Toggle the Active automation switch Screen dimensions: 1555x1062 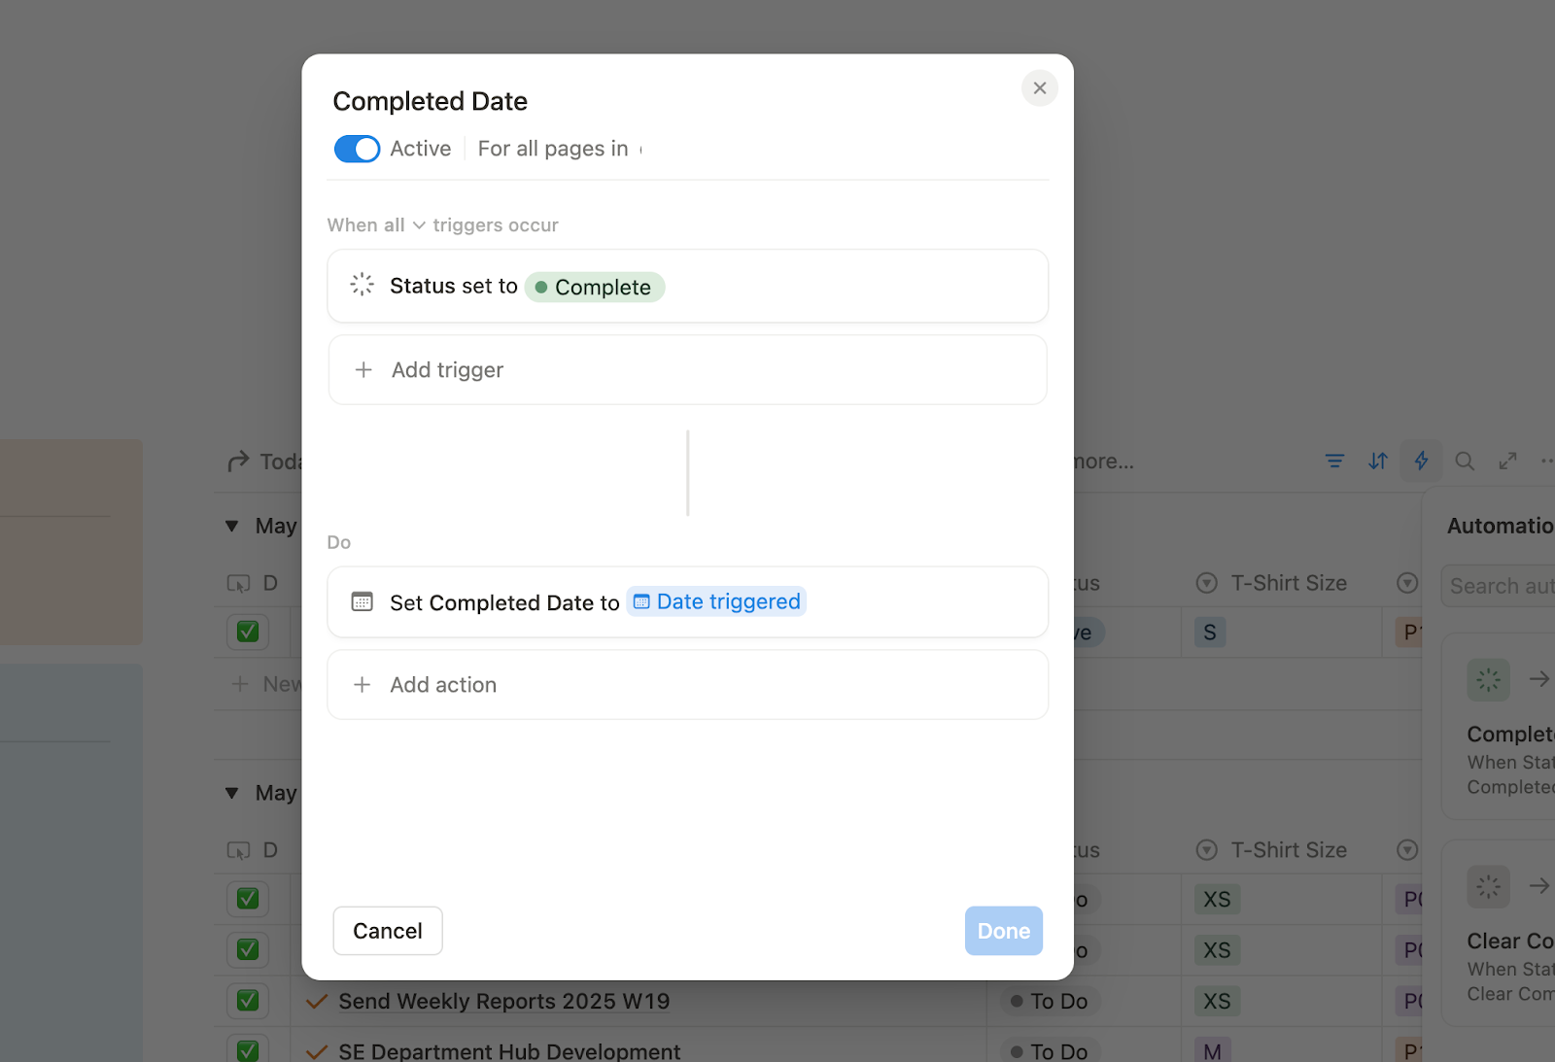tap(357, 149)
